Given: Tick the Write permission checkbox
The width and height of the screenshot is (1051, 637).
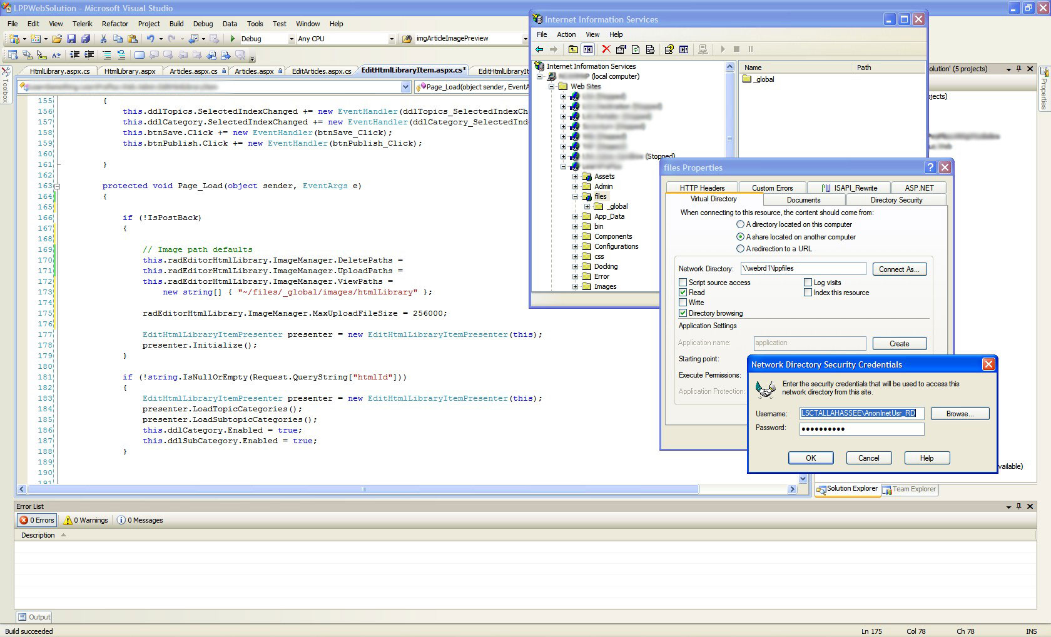Looking at the screenshot, I should pyautogui.click(x=683, y=303).
